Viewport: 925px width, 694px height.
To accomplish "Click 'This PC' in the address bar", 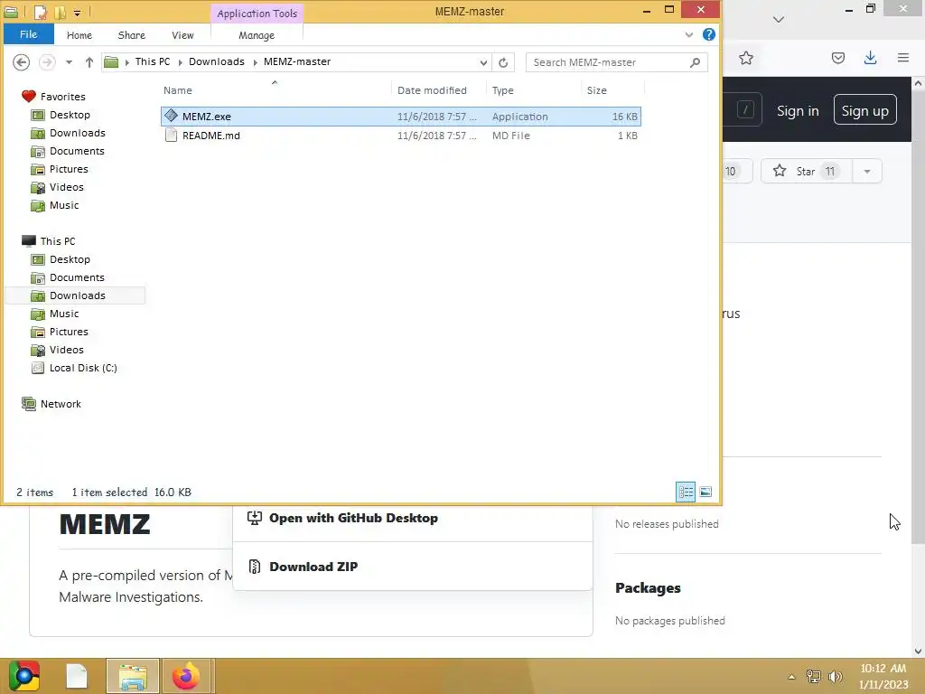I will [152, 61].
